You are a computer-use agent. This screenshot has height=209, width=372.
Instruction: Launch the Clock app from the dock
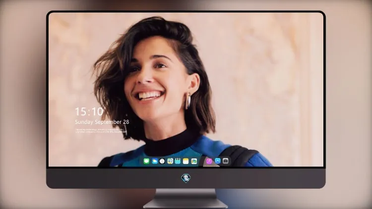point(162,161)
